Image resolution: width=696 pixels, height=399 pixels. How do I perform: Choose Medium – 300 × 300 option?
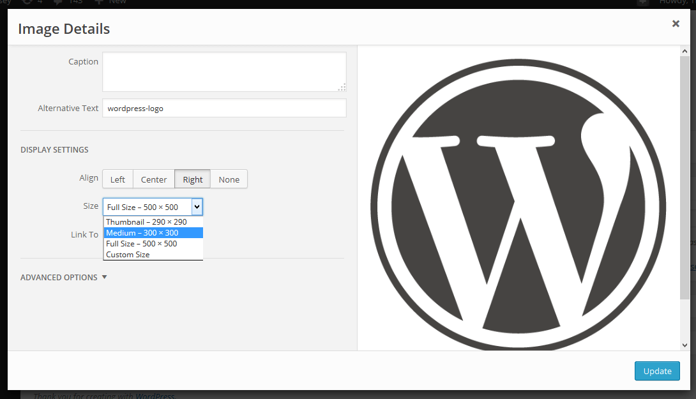click(153, 233)
